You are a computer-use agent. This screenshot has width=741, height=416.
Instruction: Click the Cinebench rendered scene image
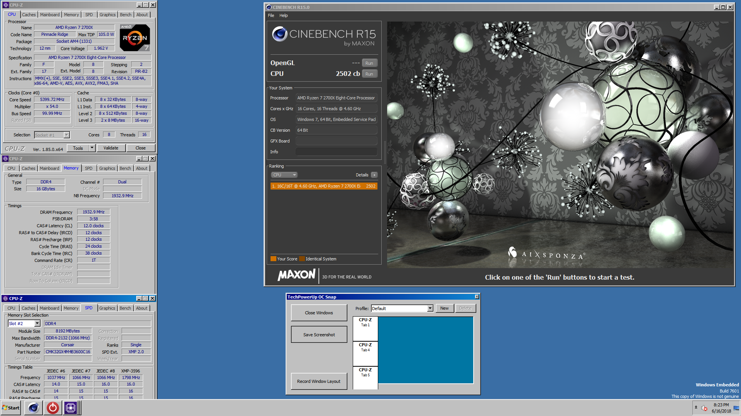tap(560, 144)
